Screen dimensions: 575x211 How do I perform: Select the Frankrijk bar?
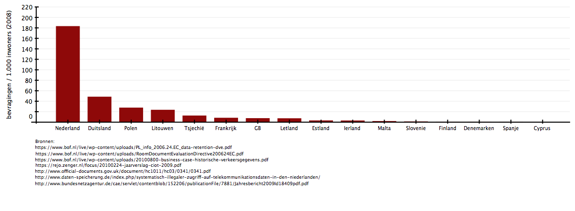(226, 120)
